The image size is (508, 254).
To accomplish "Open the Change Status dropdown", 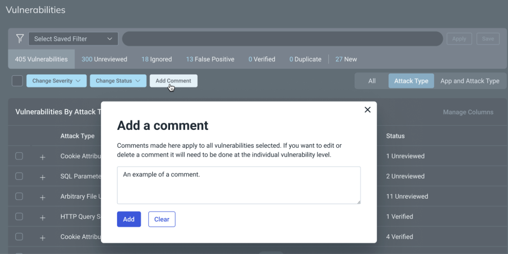I will (x=118, y=81).
